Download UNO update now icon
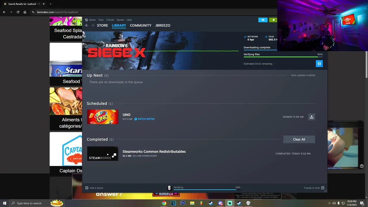This screenshot has height=207, width=368. [312, 117]
